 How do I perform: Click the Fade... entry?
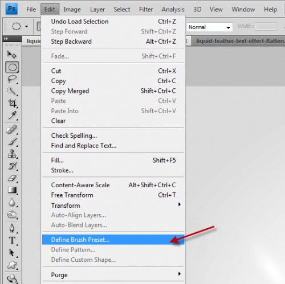[113, 56]
